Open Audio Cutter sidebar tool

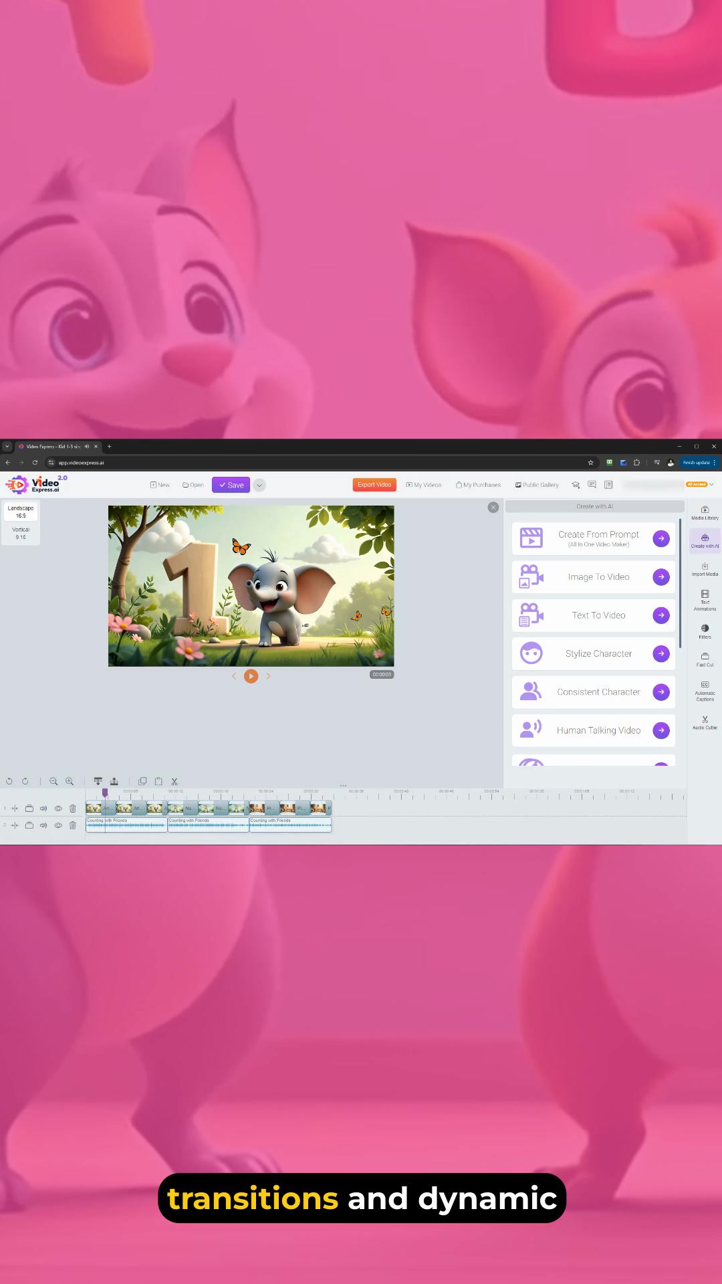(x=705, y=722)
